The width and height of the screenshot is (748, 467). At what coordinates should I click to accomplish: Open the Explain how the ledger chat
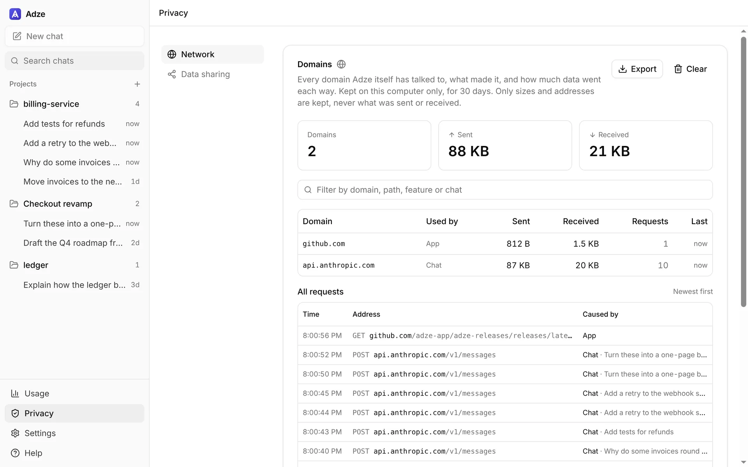pos(74,285)
